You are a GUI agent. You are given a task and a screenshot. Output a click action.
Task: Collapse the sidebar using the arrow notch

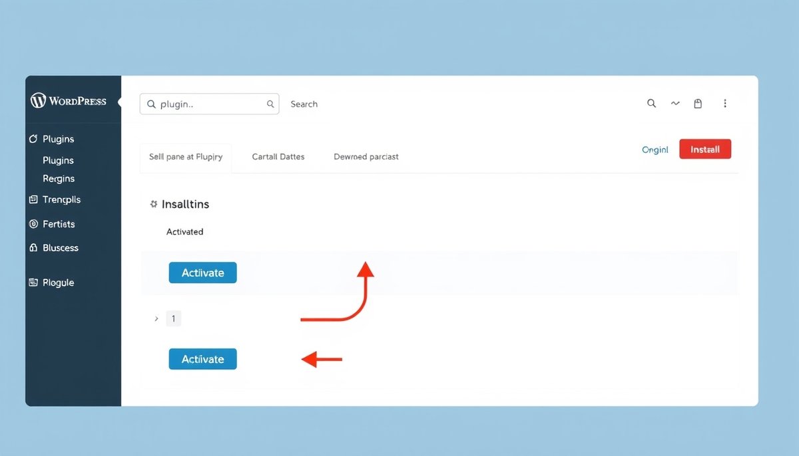120,102
